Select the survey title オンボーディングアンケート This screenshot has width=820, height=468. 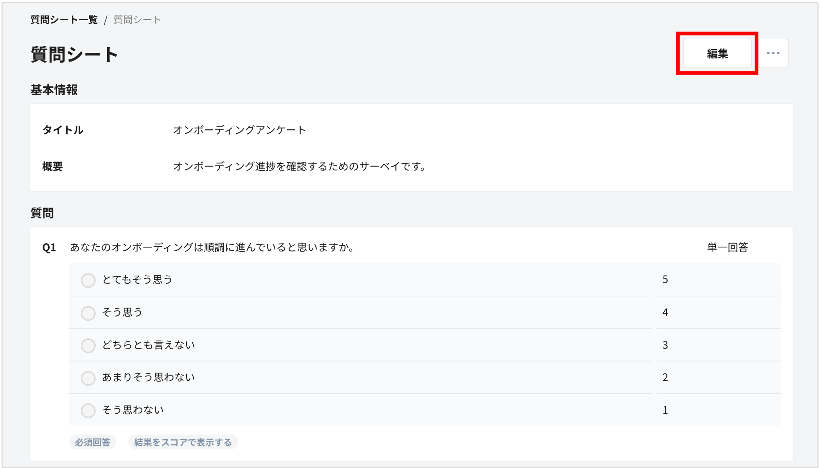[239, 130]
